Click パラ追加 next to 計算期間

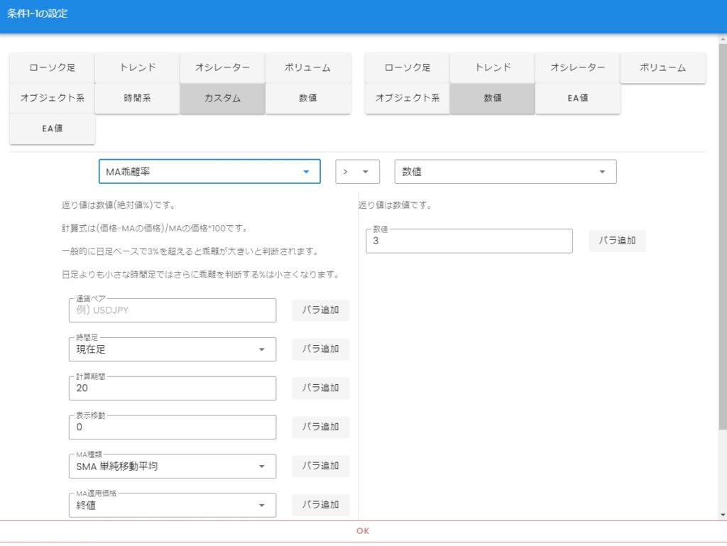click(320, 388)
